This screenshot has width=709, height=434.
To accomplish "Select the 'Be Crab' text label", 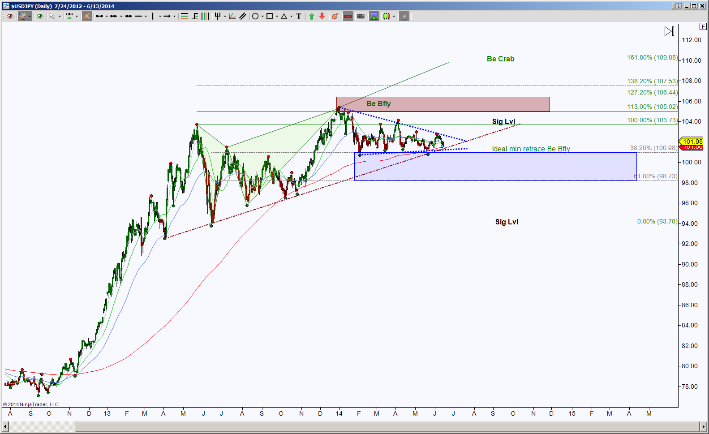I will tap(500, 59).
